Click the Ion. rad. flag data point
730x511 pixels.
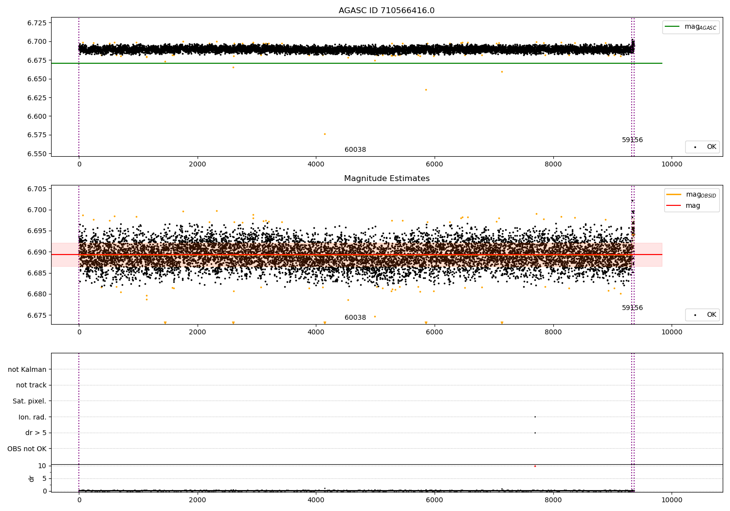coord(535,417)
